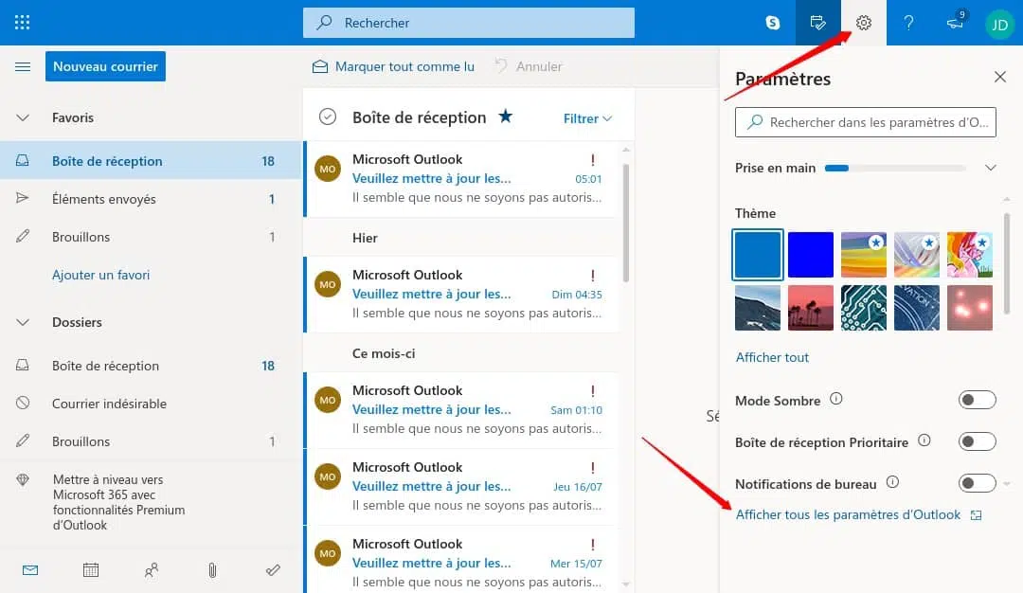Open the Filtrer dropdown
1023x593 pixels.
pos(587,118)
